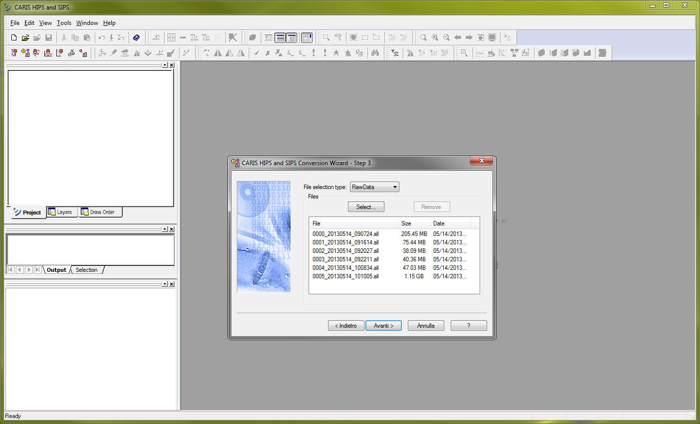Viewport: 700px width, 424px height.
Task: Sort the list by the File column header
Action: (x=354, y=223)
